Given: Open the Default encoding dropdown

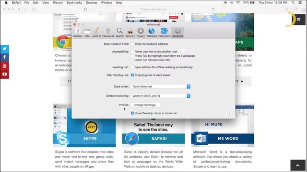Looking at the screenshot, I should [x=161, y=96].
